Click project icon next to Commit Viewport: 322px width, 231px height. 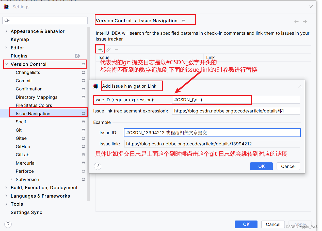click(83, 81)
